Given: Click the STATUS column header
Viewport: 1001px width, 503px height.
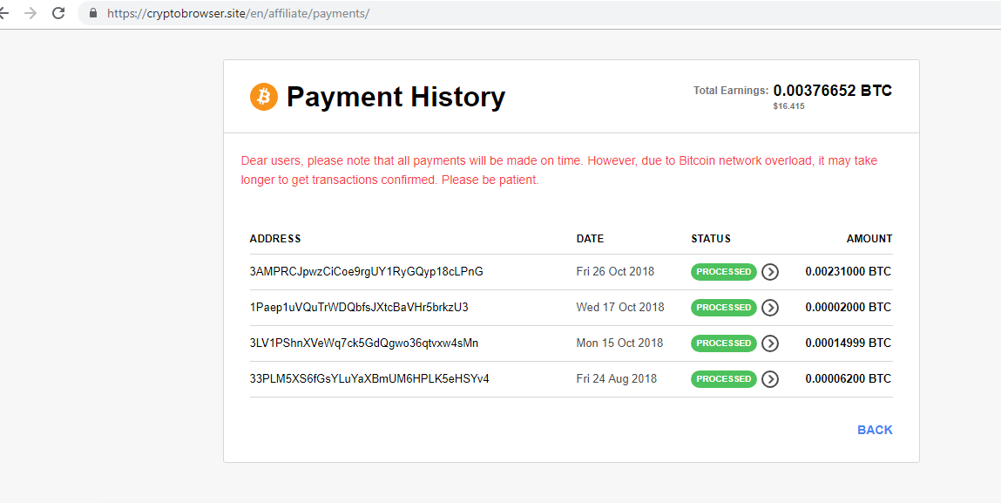Looking at the screenshot, I should 711,239.
